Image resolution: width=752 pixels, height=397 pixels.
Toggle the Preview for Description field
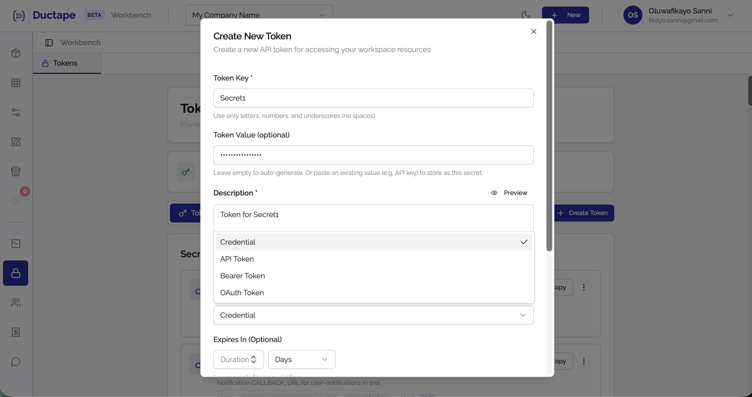[x=509, y=192]
